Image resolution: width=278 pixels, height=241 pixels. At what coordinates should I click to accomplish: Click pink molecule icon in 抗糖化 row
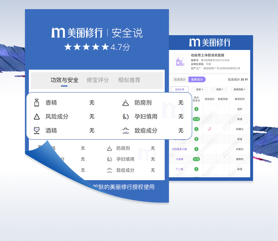(210, 129)
